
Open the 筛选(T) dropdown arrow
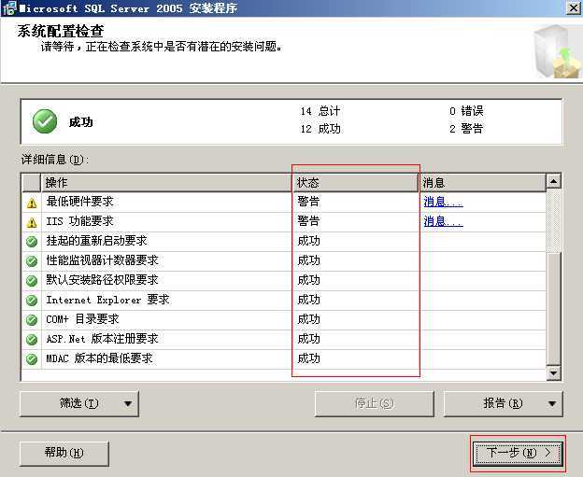(x=128, y=403)
